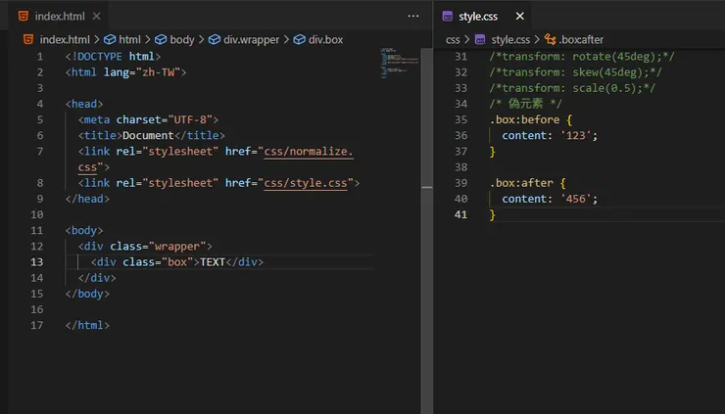Expand the index.html breadcrumb dropdown
The height and width of the screenshot is (414, 725).
(65, 39)
